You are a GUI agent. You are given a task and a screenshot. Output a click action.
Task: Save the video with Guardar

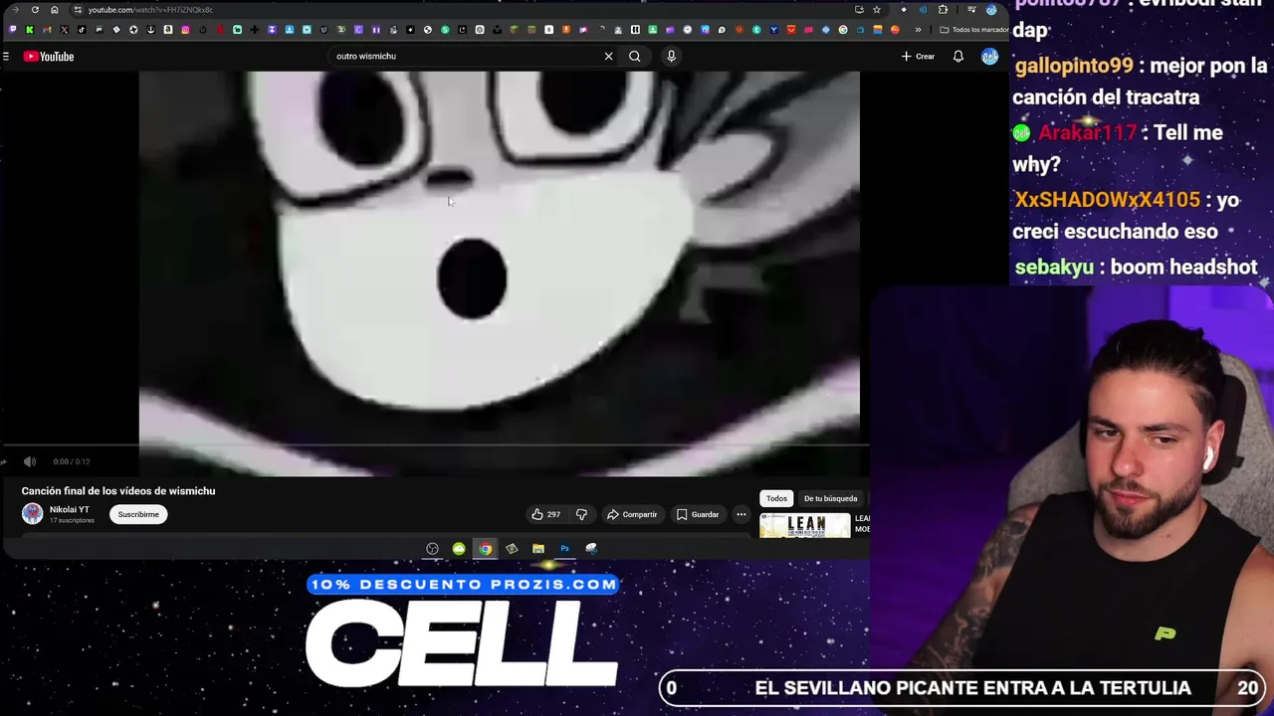point(698,514)
